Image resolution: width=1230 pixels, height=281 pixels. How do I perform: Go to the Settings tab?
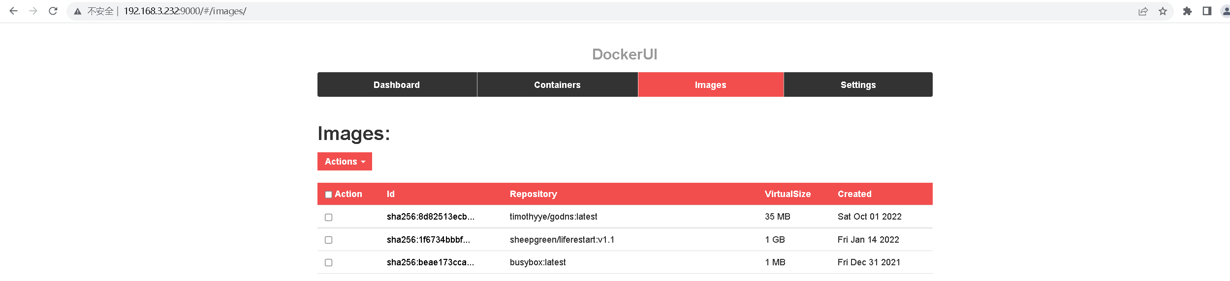click(858, 84)
